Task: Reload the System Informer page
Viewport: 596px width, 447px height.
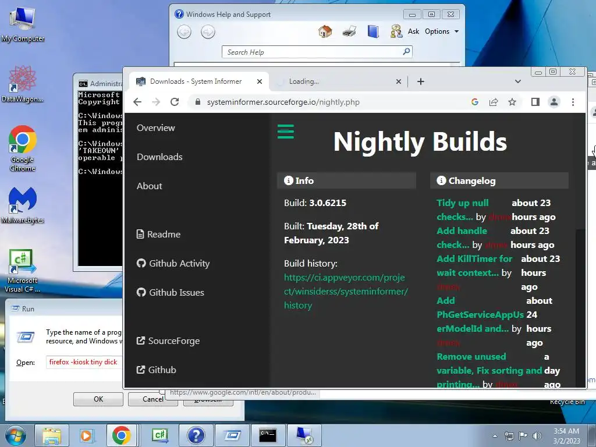Action: [175, 102]
